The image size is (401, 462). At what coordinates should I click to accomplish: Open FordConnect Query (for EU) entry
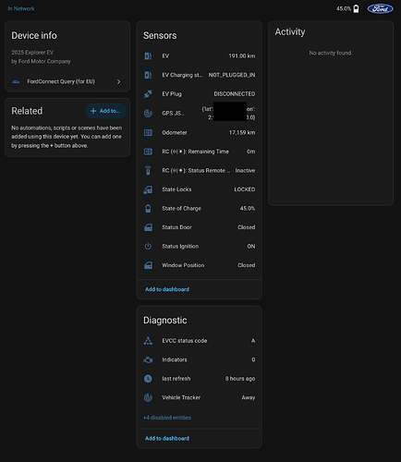click(67, 81)
